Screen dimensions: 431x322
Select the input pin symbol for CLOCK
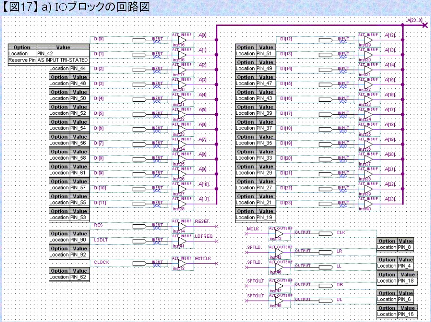[139, 264]
